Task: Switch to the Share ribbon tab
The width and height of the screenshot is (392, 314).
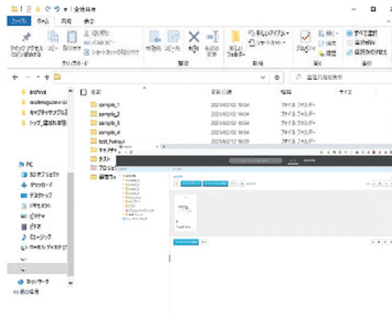Action: click(x=66, y=21)
